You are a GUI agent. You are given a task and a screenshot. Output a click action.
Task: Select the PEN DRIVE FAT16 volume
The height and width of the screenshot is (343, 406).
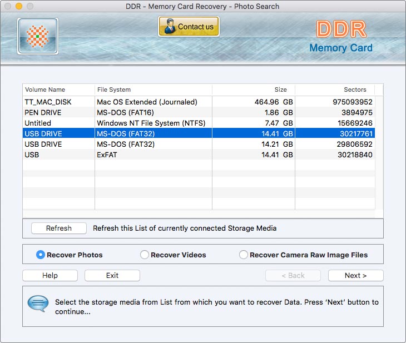click(x=198, y=113)
